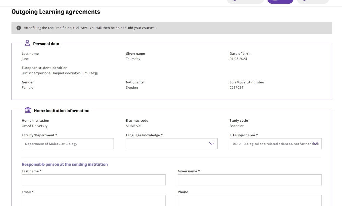Click the Outgoing Learning agreements heading

[x=56, y=12]
